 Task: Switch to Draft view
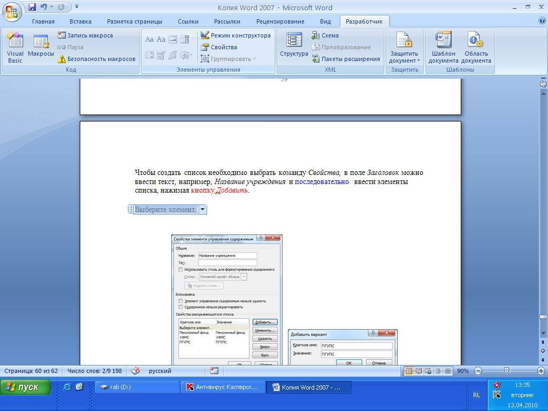pyautogui.click(x=448, y=371)
